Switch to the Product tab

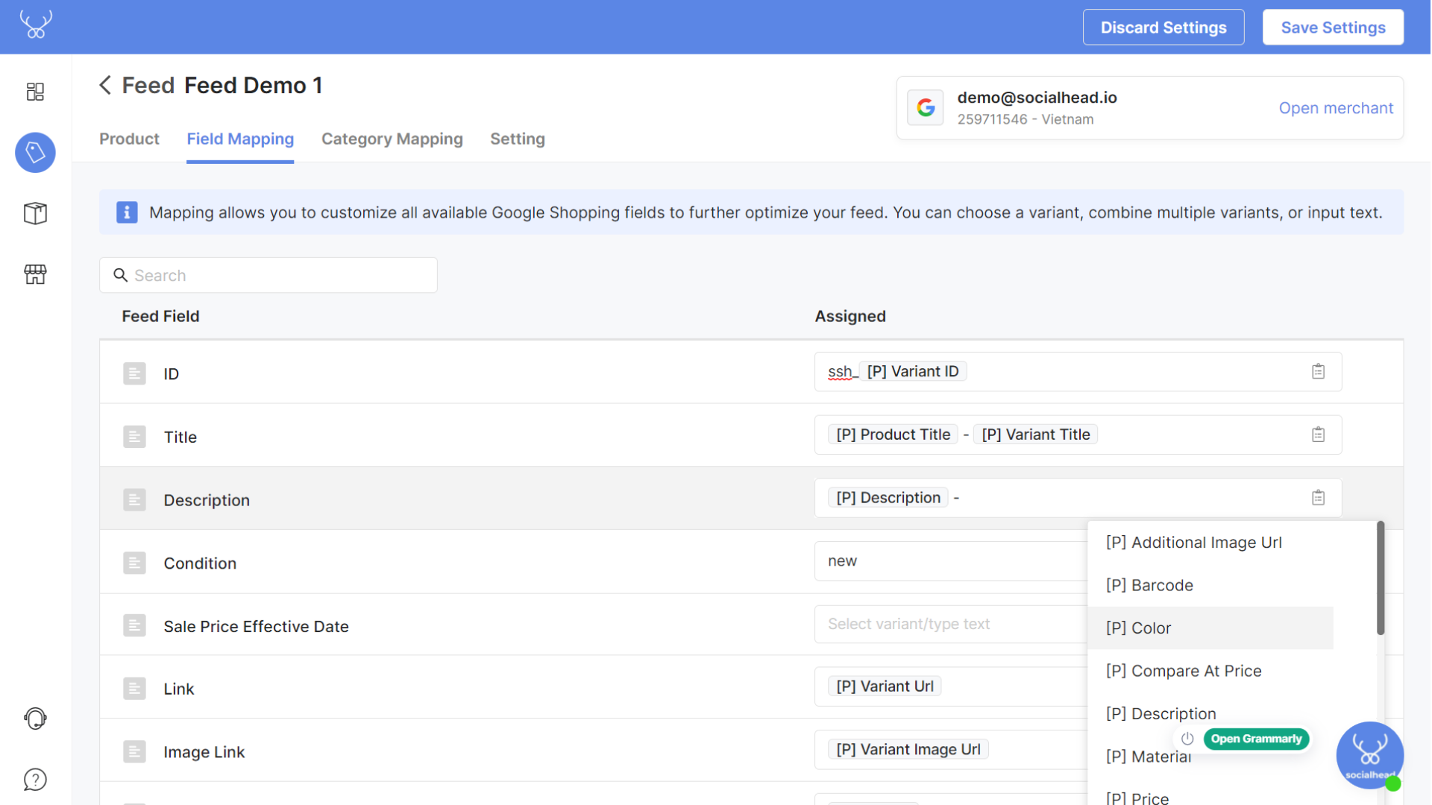[129, 139]
